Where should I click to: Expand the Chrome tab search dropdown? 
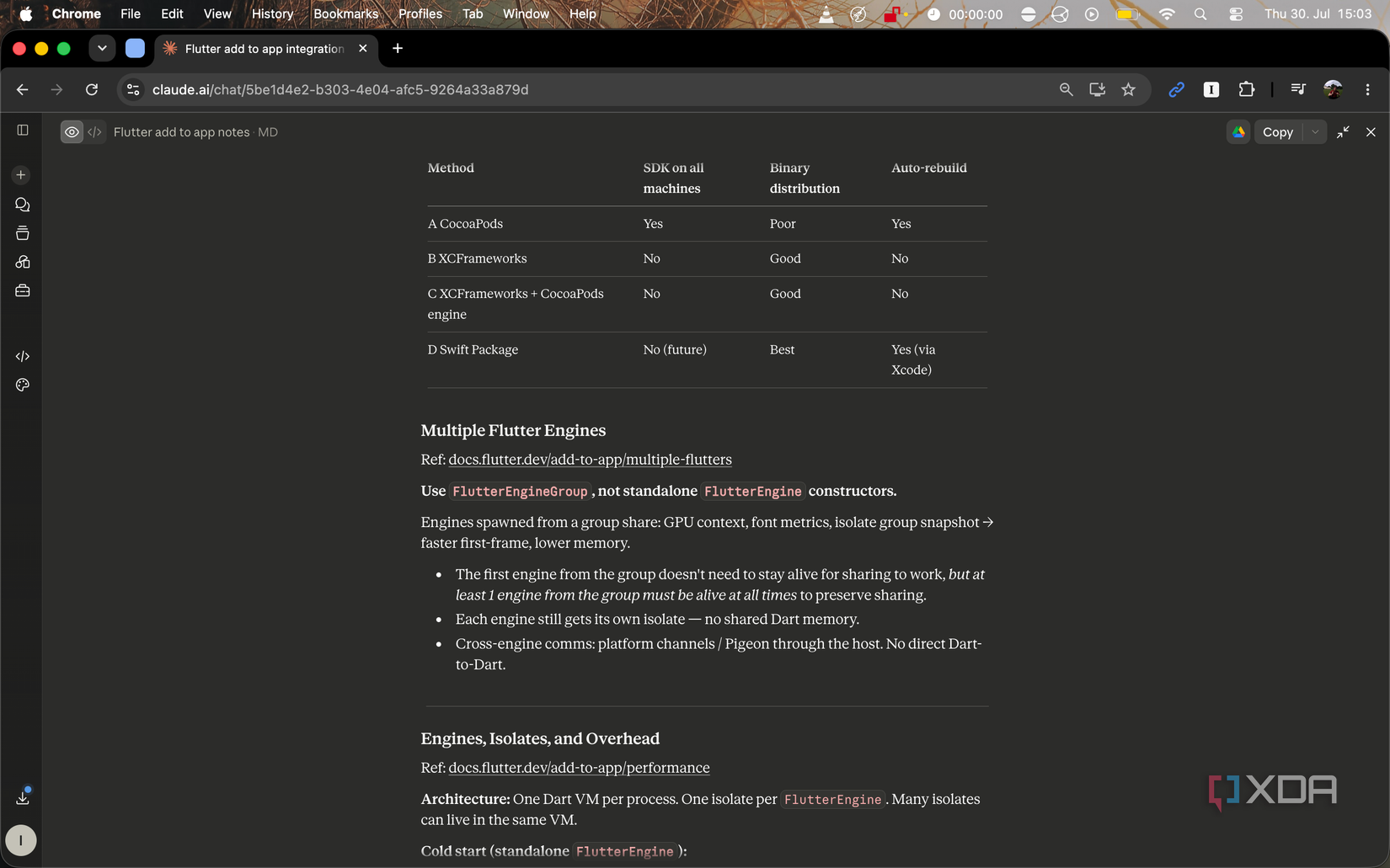pyautogui.click(x=102, y=49)
